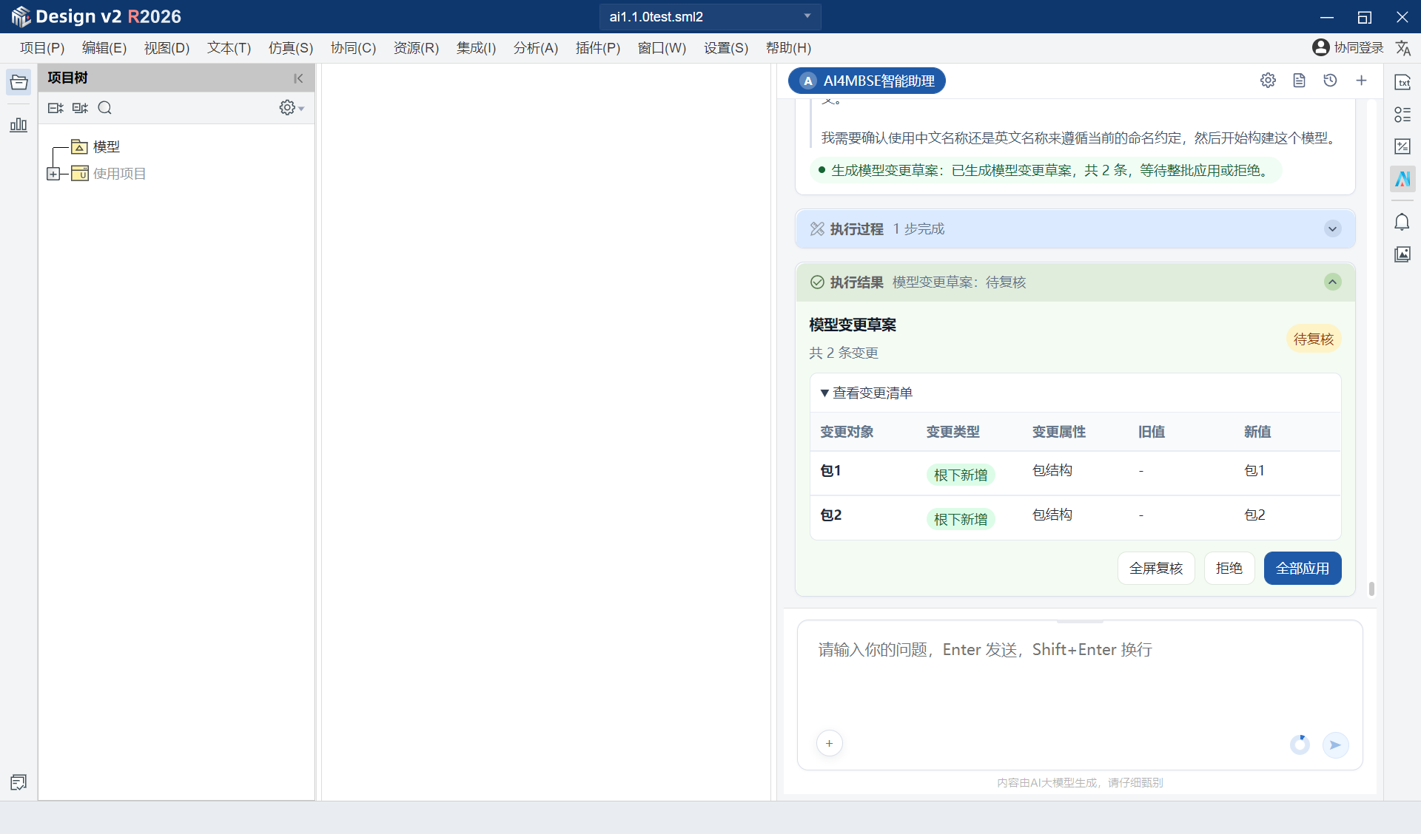Expand the 使用项目 tree node
The width and height of the screenshot is (1421, 834).
pyautogui.click(x=53, y=174)
